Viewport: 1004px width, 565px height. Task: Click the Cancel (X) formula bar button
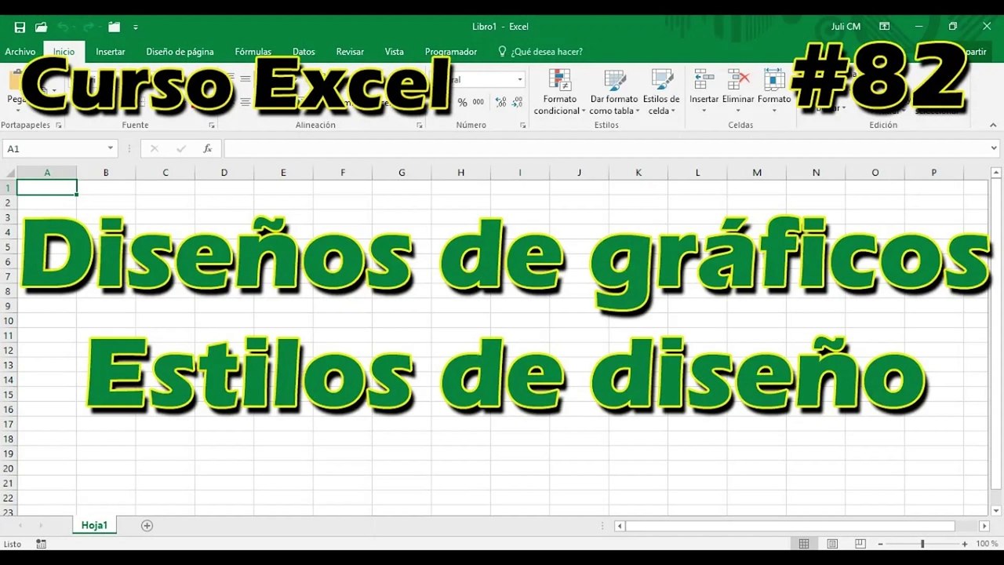155,148
